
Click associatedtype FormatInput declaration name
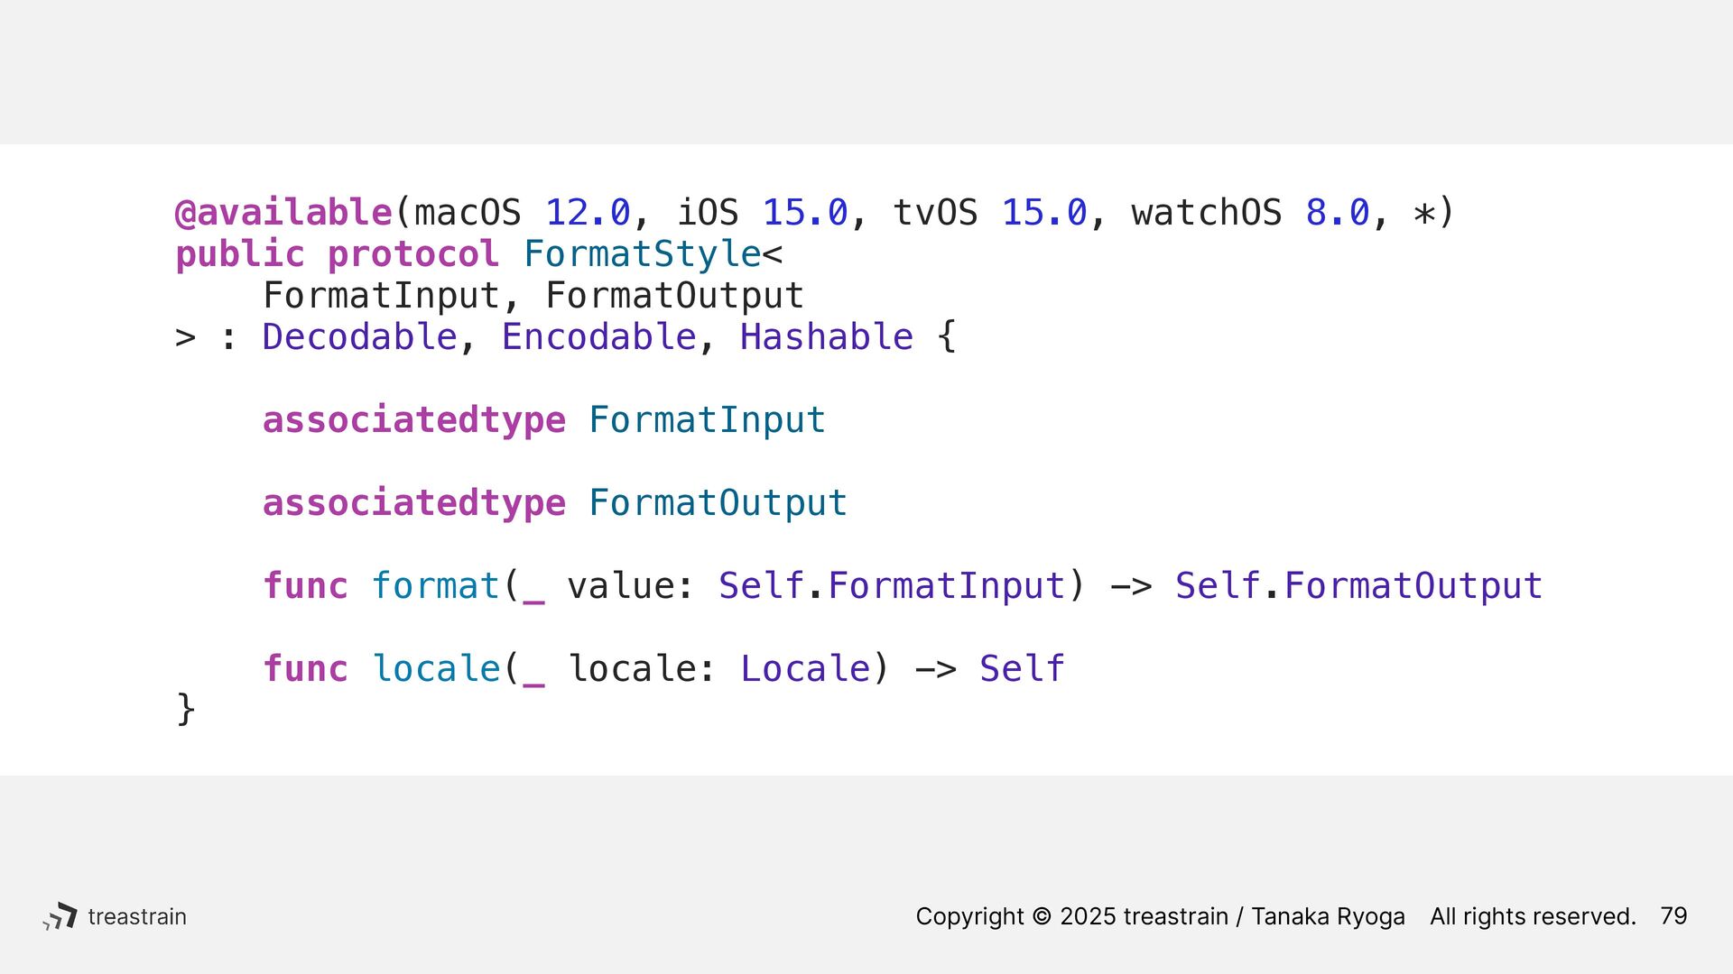[707, 420]
